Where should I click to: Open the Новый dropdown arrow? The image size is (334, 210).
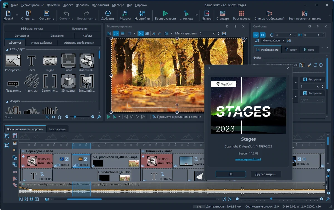(17, 15)
